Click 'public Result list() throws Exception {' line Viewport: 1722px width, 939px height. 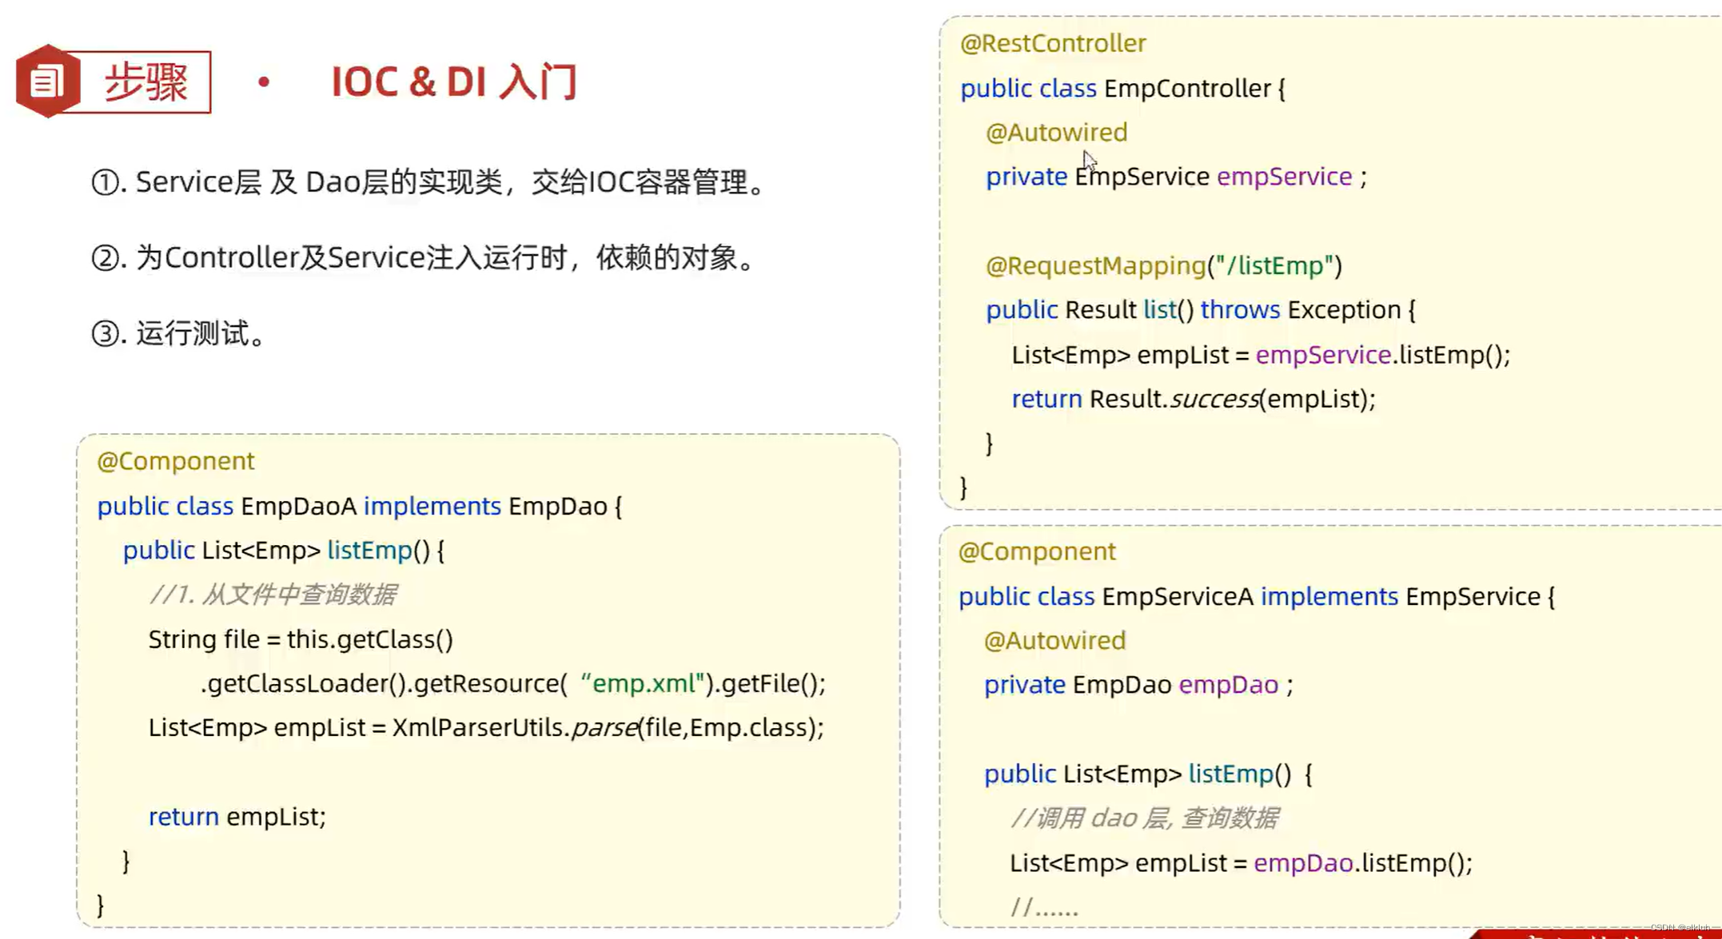pos(1200,310)
